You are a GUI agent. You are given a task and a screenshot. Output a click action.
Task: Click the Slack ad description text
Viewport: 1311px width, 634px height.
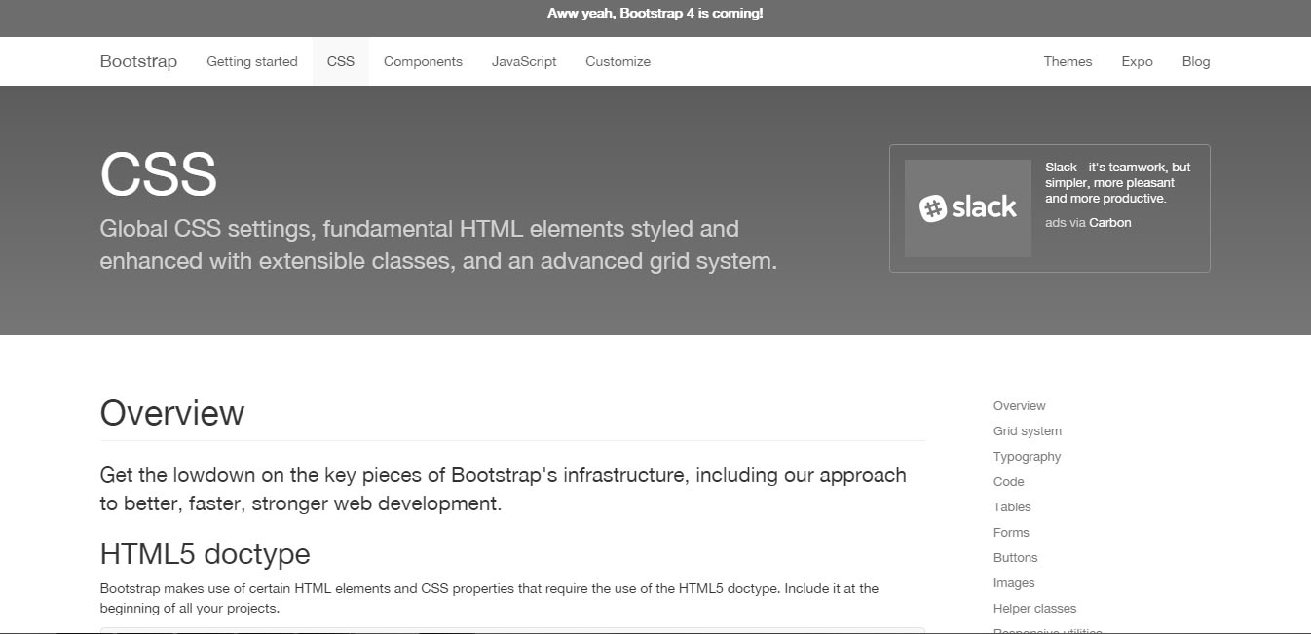click(x=1118, y=182)
